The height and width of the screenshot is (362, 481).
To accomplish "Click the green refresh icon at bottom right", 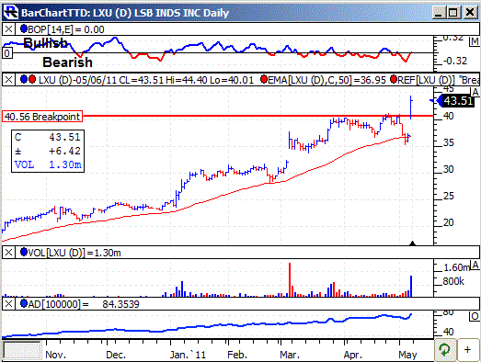I will click(444, 350).
